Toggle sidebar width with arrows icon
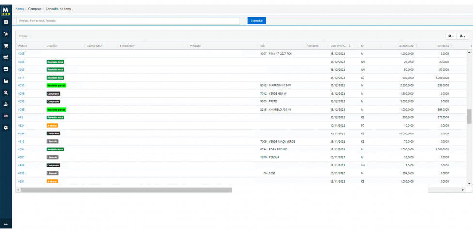 click(6, 224)
